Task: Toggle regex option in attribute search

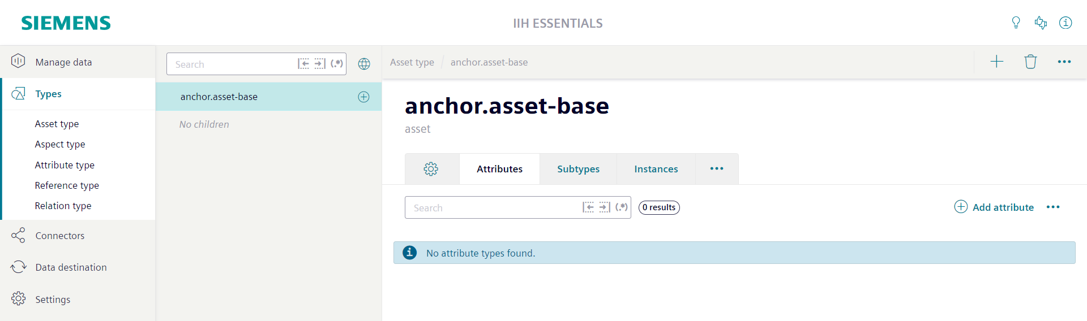Action: click(x=622, y=207)
